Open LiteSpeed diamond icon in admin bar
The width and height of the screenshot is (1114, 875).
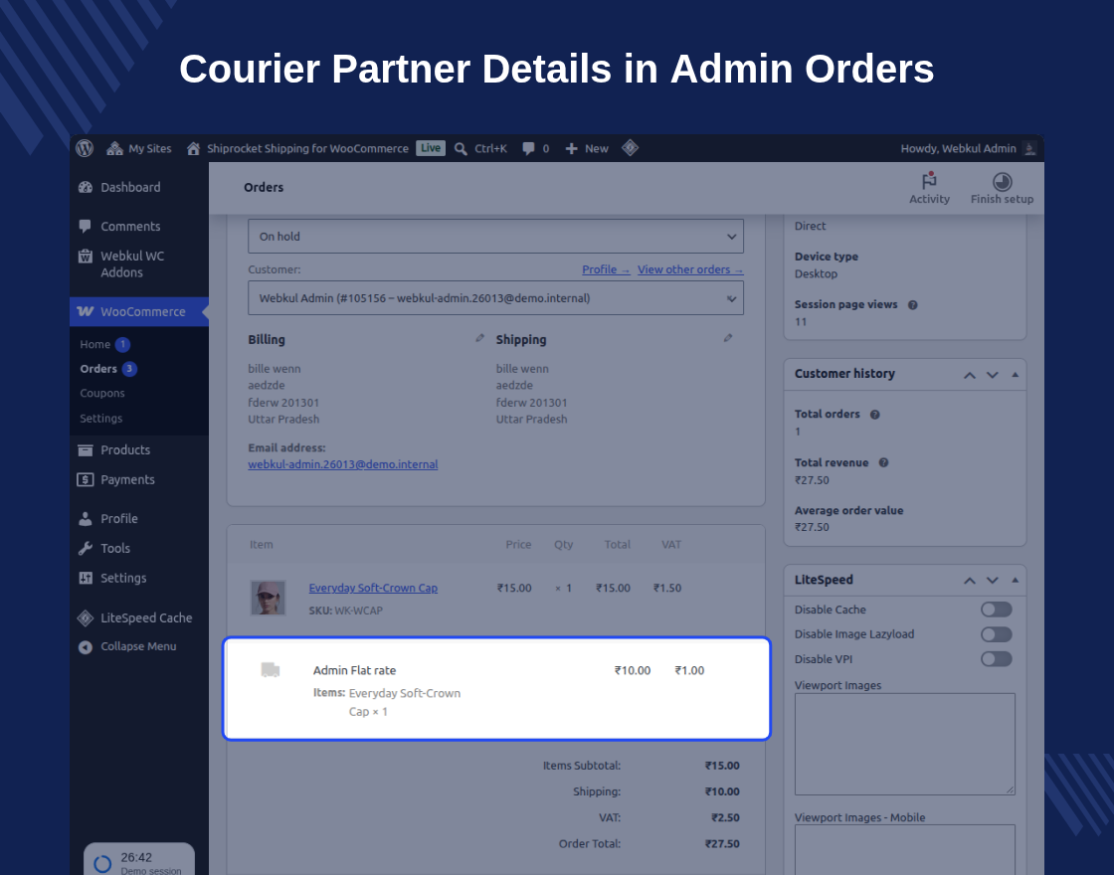(x=631, y=148)
